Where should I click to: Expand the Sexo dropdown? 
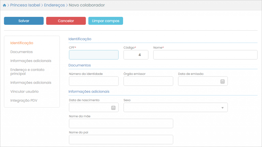222,108
